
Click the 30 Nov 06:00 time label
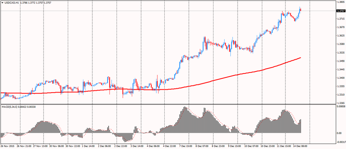56,146
